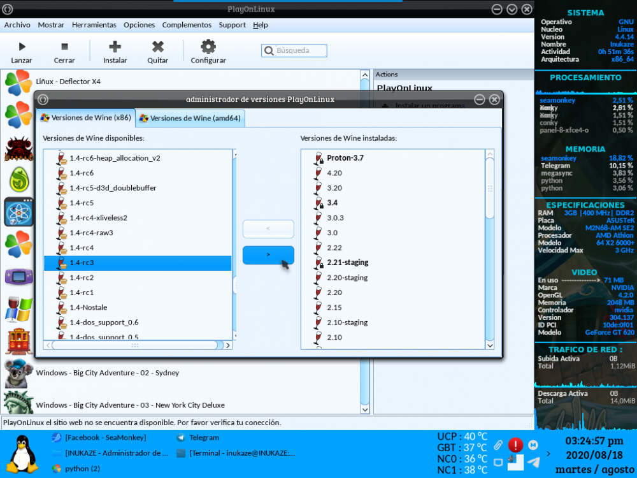Click the red exclamation notification icon

[515, 445]
